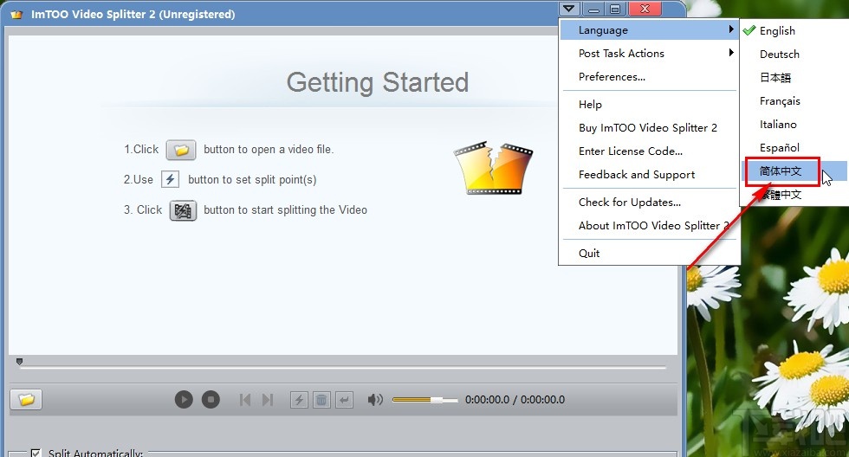Click the broken filmstrip logo graphic
Image resolution: width=849 pixels, height=457 pixels.
493,168
